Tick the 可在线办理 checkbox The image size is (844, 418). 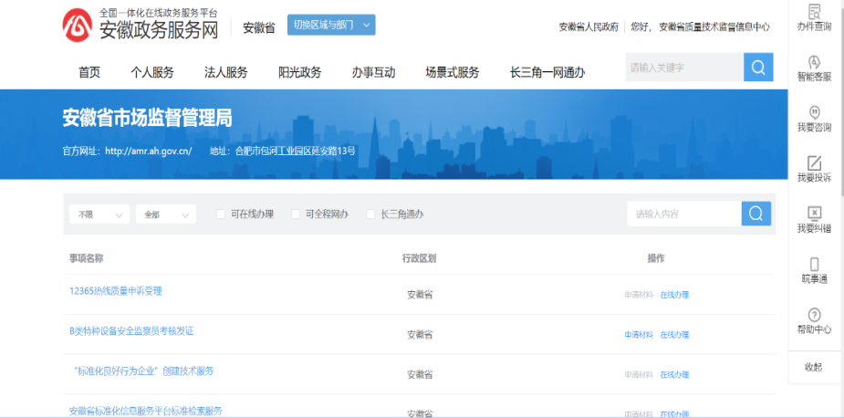[220, 214]
